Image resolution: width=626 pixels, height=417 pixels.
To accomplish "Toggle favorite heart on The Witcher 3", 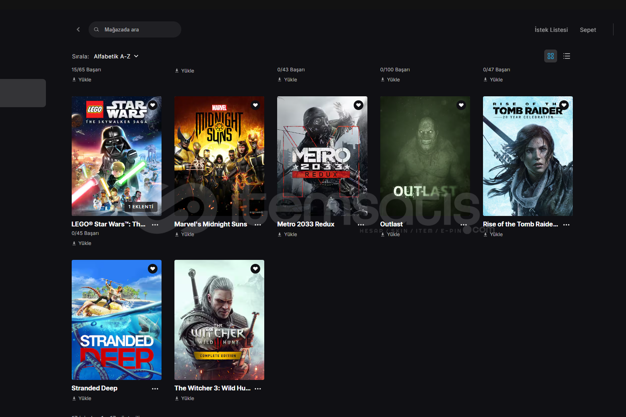I will (255, 269).
